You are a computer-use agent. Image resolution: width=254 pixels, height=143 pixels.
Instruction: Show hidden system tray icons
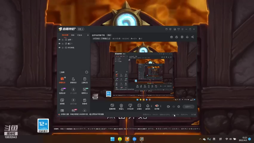pyautogui.click(x=200, y=139)
